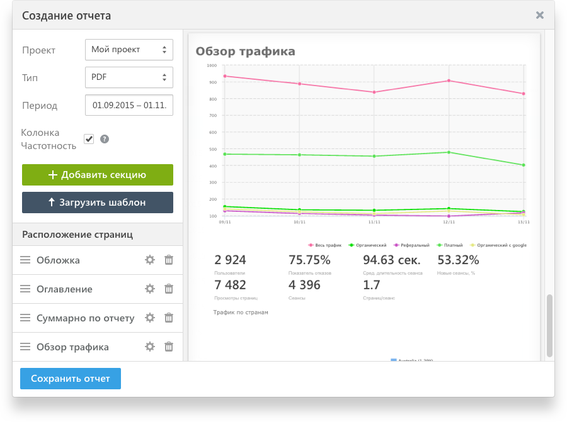Open the Тип dropdown showing PDF
Screen dimensions: 567x422
129,77
